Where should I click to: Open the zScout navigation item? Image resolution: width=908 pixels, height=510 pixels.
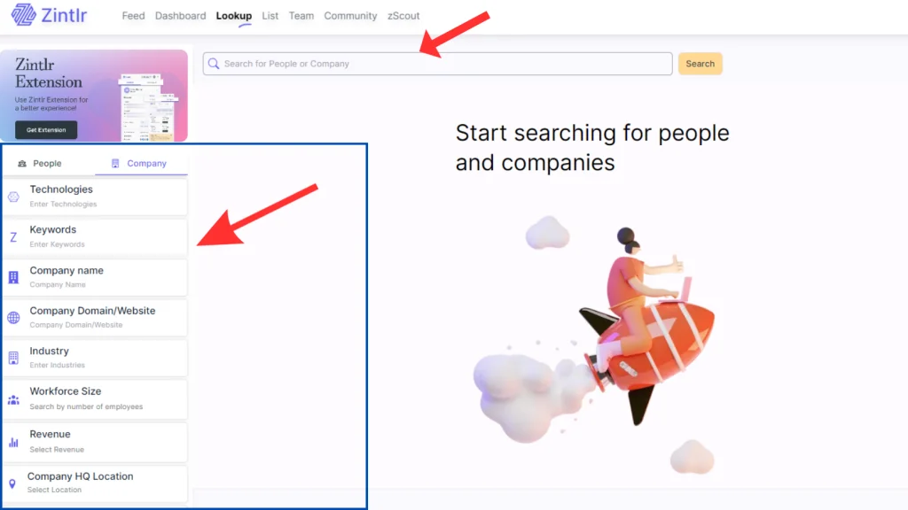tap(403, 16)
